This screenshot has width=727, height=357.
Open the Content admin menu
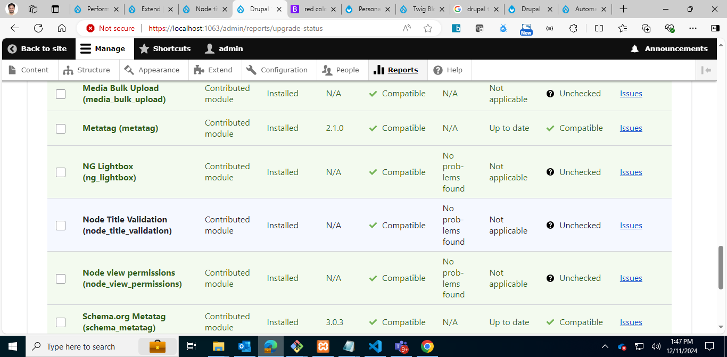coord(29,70)
